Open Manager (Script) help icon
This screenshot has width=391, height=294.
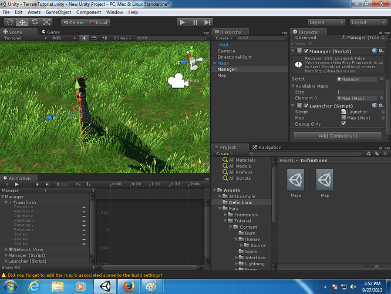[374, 51]
